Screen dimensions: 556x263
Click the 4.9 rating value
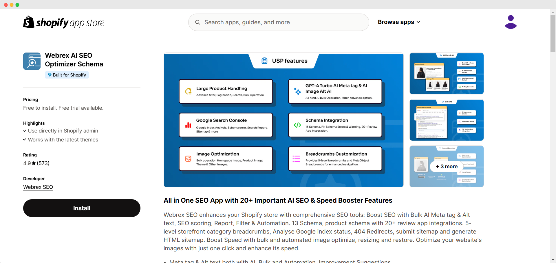coord(27,163)
